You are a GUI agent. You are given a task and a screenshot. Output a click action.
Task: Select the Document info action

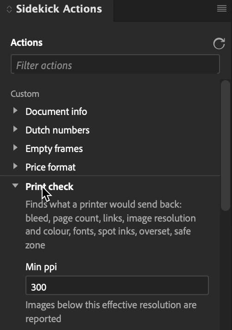pyautogui.click(x=56, y=112)
